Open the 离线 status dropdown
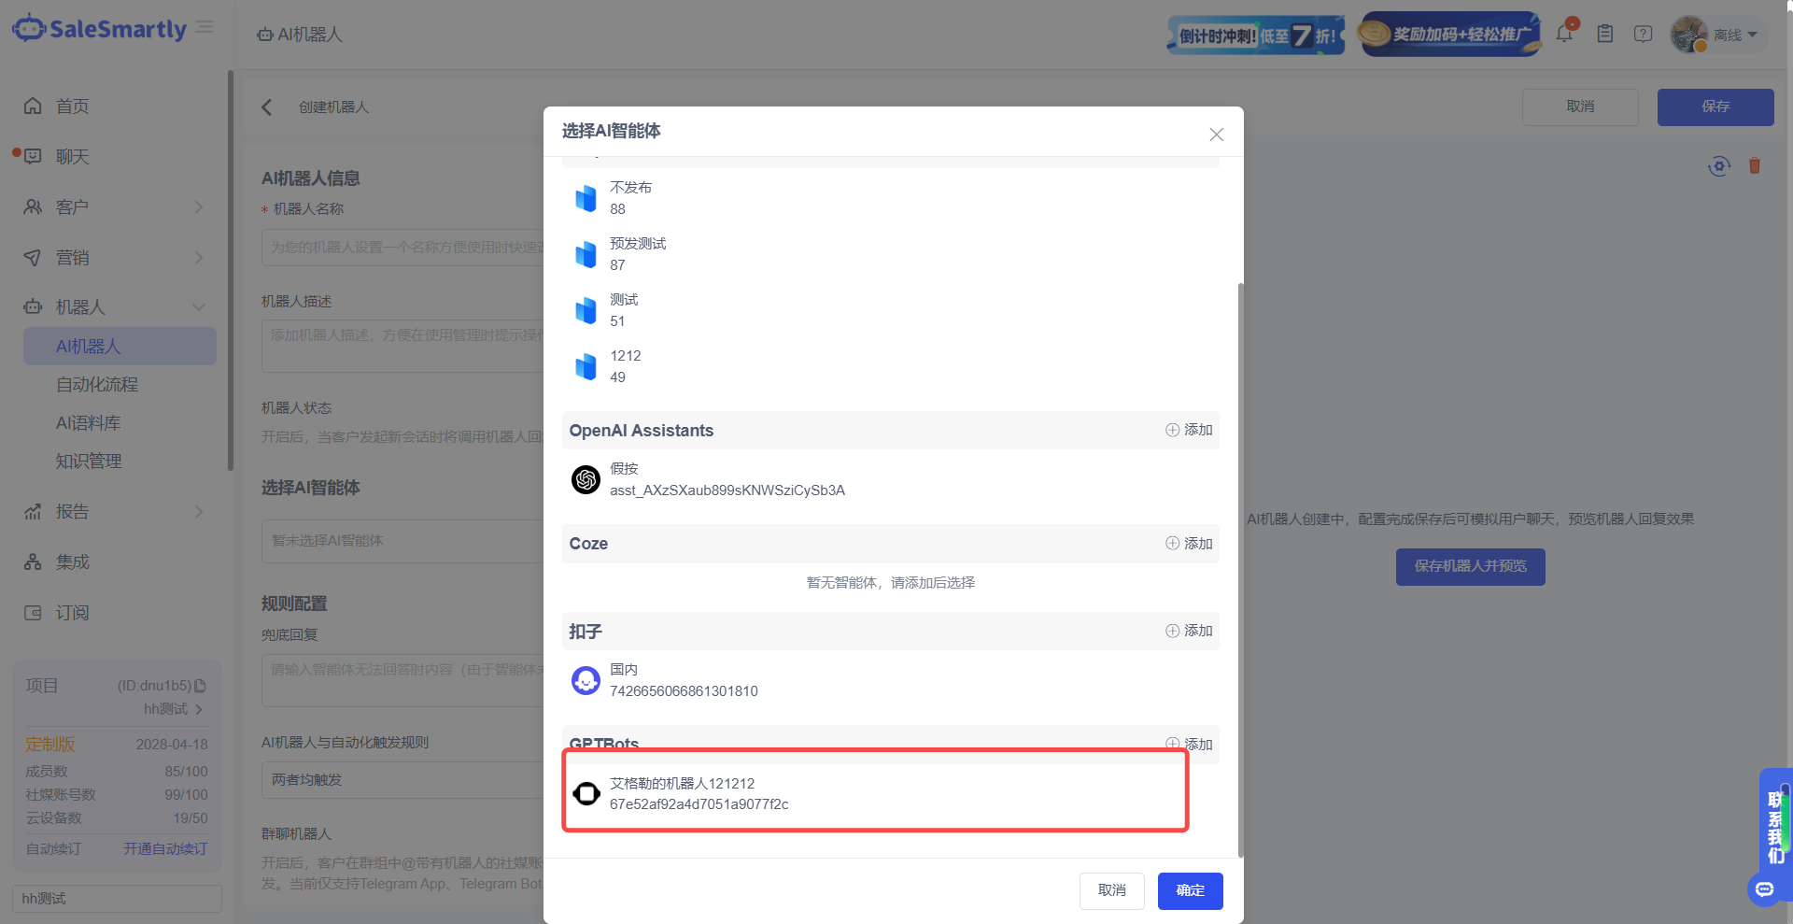The width and height of the screenshot is (1793, 924). [1729, 34]
